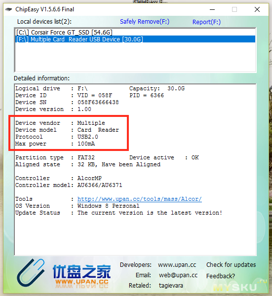Click the tagievara Retaled name
Image resolution: width=272 pixels, height=296 pixels.
point(171,286)
